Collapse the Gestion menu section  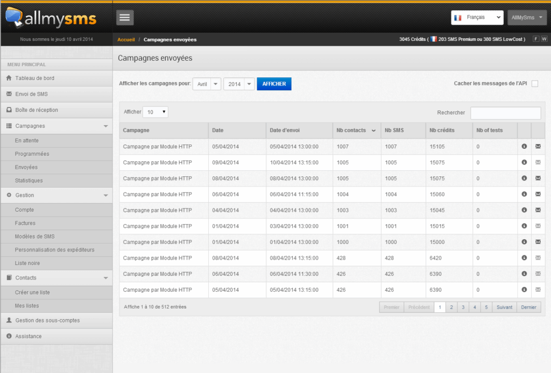(x=56, y=195)
